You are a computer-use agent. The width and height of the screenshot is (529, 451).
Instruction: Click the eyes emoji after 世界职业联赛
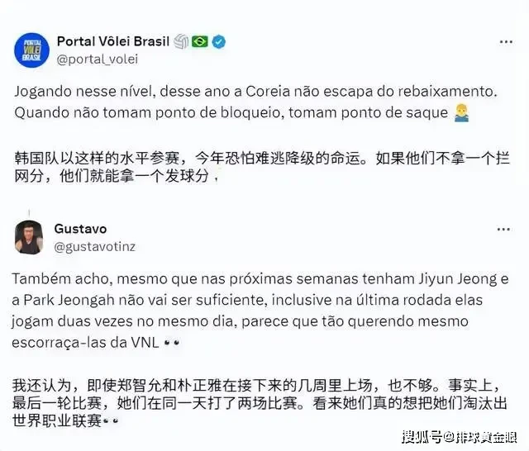click(110, 421)
